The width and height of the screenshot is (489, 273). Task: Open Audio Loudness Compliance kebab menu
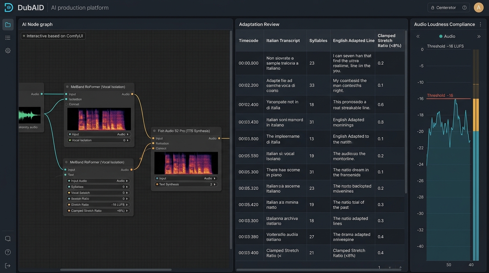click(x=480, y=25)
